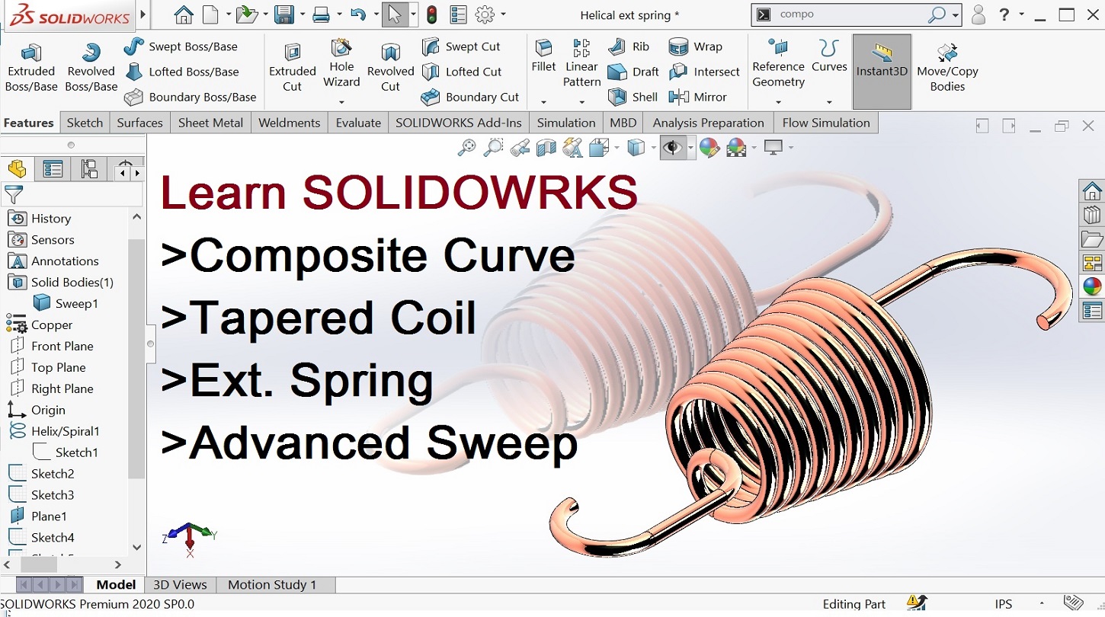The width and height of the screenshot is (1105, 617).
Task: Switch to the Sheet Metal tab
Action: [x=210, y=123]
